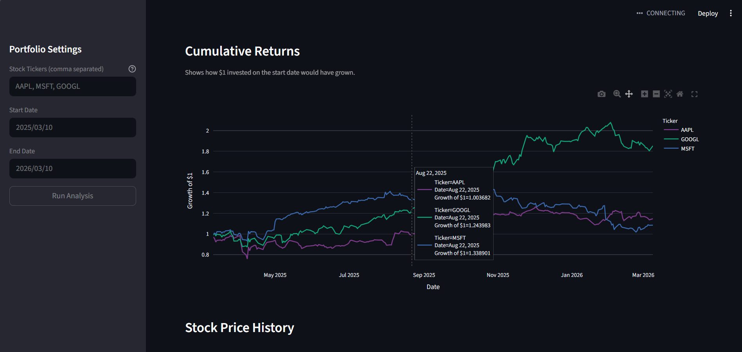Click 'Jul 2025' x-axis tick label

[349, 275]
